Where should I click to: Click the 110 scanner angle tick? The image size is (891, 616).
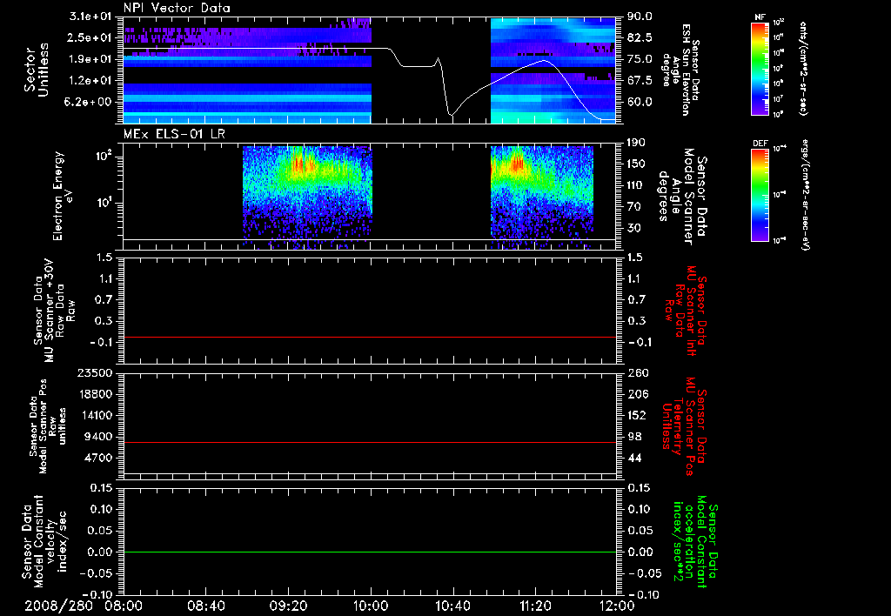tap(636, 185)
